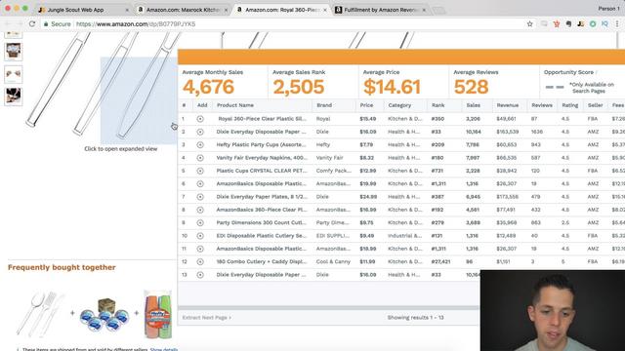The height and width of the screenshot is (351, 625).
Task: Click the add icon in row 13
Action: (x=200, y=275)
